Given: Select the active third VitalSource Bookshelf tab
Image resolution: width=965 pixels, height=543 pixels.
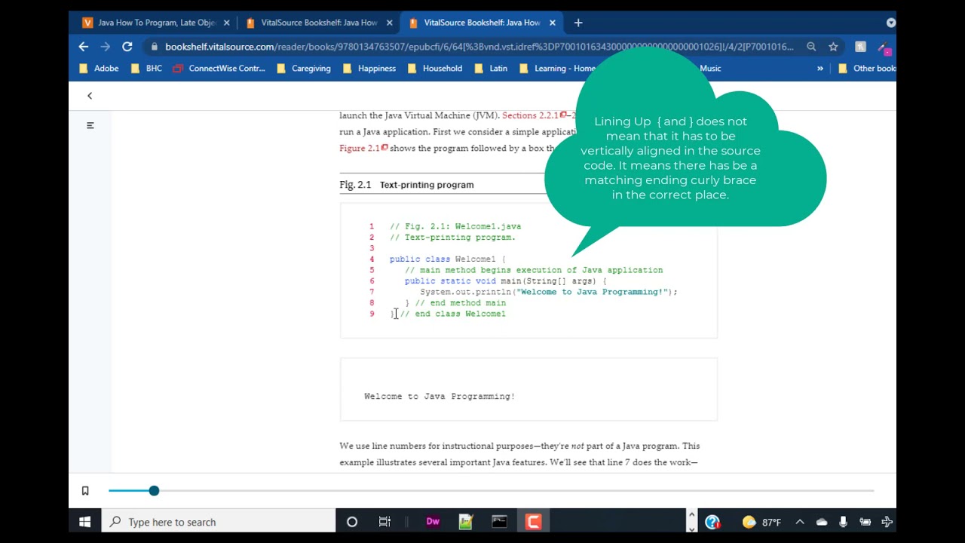Looking at the screenshot, I should (482, 23).
